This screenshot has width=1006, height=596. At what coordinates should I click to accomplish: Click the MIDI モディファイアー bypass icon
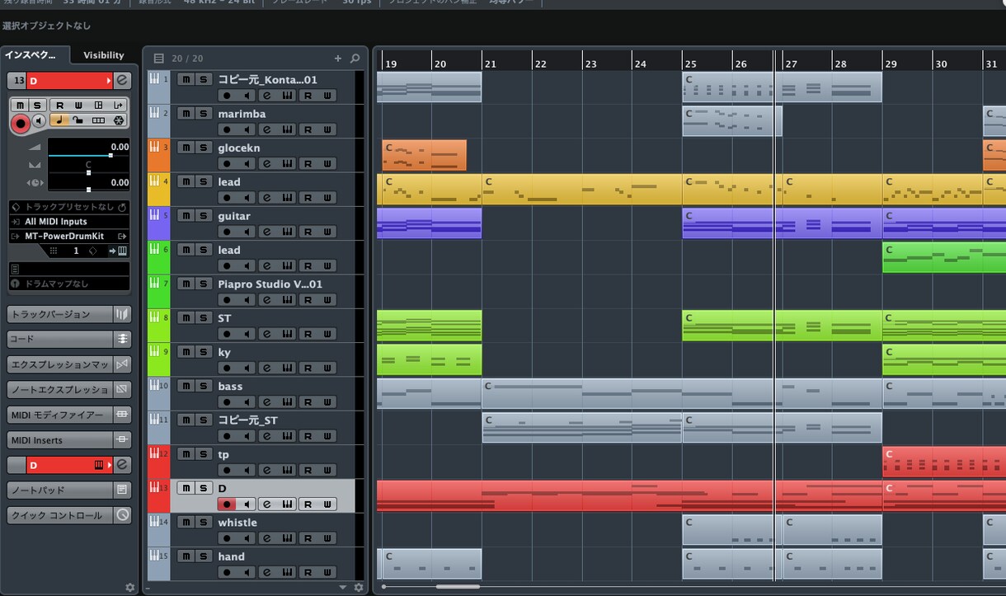tap(123, 415)
